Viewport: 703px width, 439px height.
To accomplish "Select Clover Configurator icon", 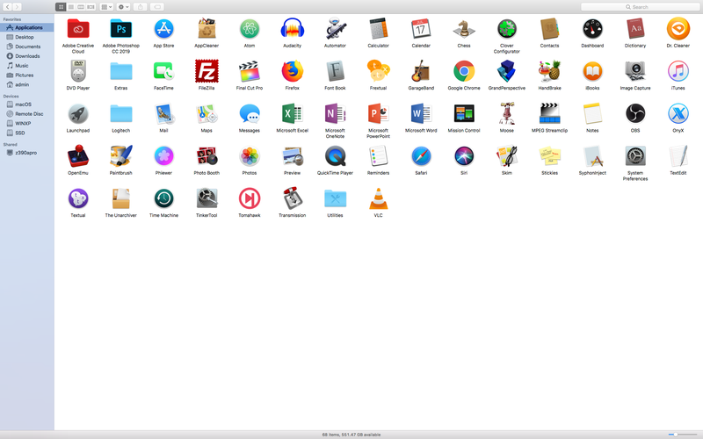I will click(x=507, y=29).
